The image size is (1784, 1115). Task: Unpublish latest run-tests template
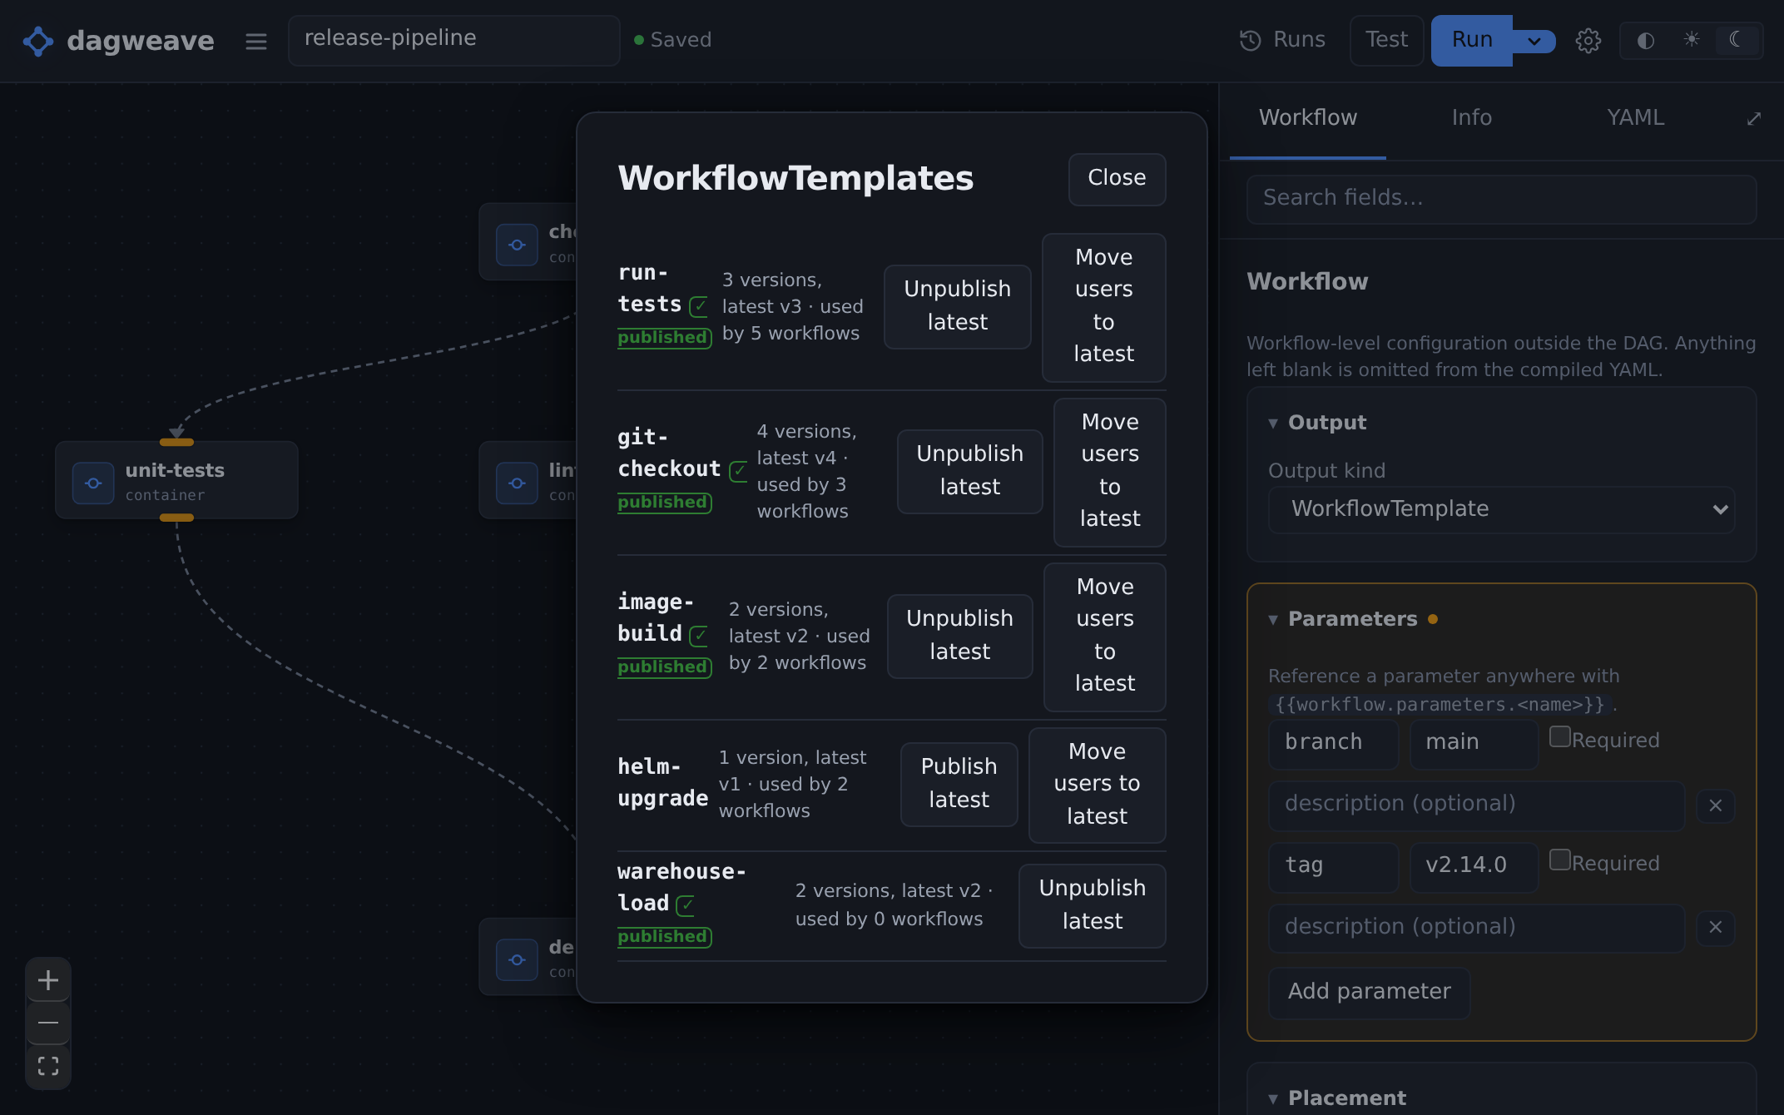[957, 306]
